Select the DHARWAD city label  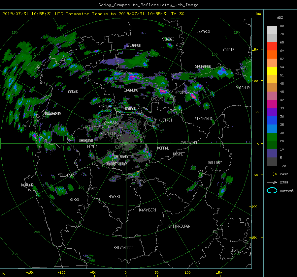click(x=86, y=141)
